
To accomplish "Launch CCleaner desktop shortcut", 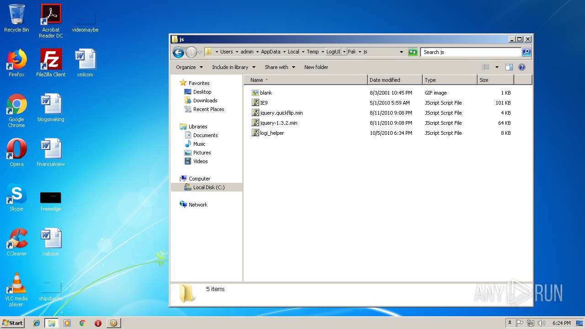I will (x=16, y=242).
